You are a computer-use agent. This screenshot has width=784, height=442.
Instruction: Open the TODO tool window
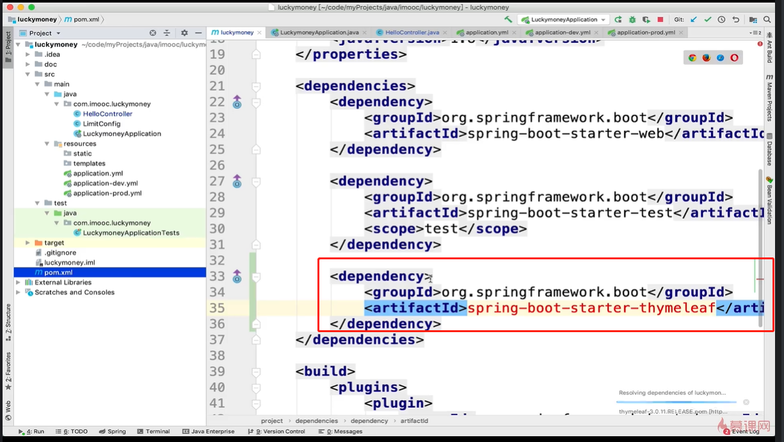[72, 432]
